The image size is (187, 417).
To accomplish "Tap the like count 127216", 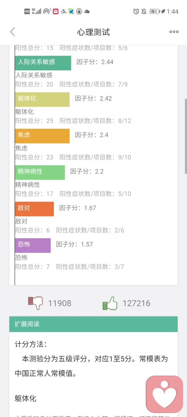I will pyautogui.click(x=136, y=303).
